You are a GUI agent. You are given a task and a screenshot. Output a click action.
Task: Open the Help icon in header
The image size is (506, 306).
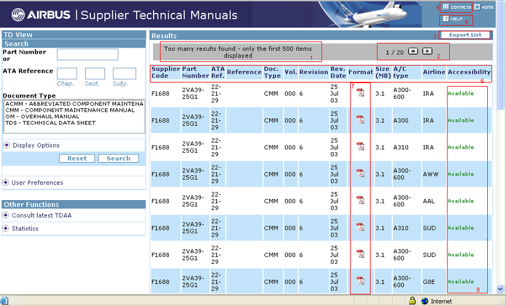click(446, 19)
